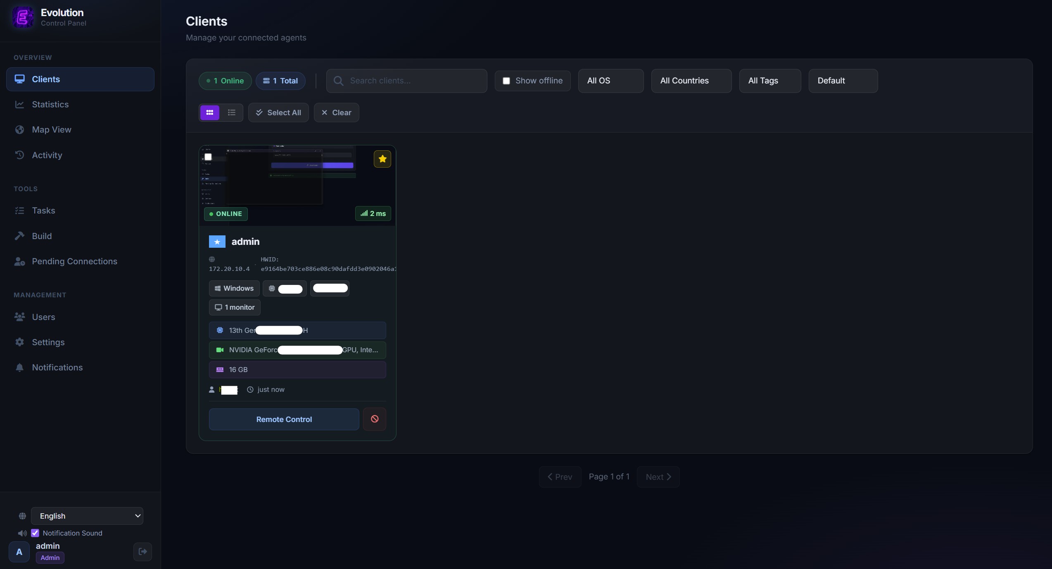Open Remote Control for admin client
The width and height of the screenshot is (1052, 569).
284,419
